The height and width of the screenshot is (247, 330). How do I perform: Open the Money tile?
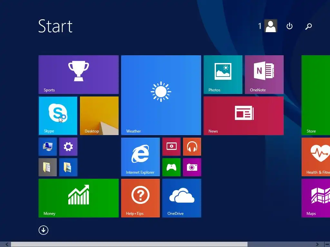(79, 198)
